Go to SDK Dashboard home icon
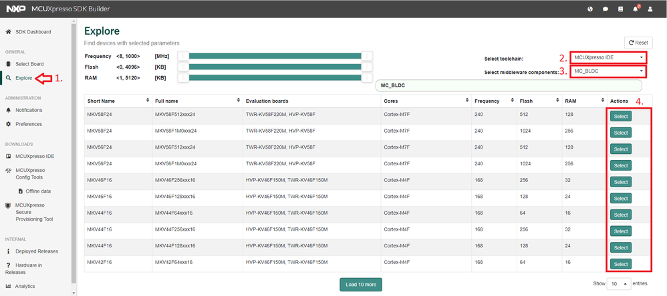Image resolution: width=667 pixels, height=296 pixels. pos(8,32)
